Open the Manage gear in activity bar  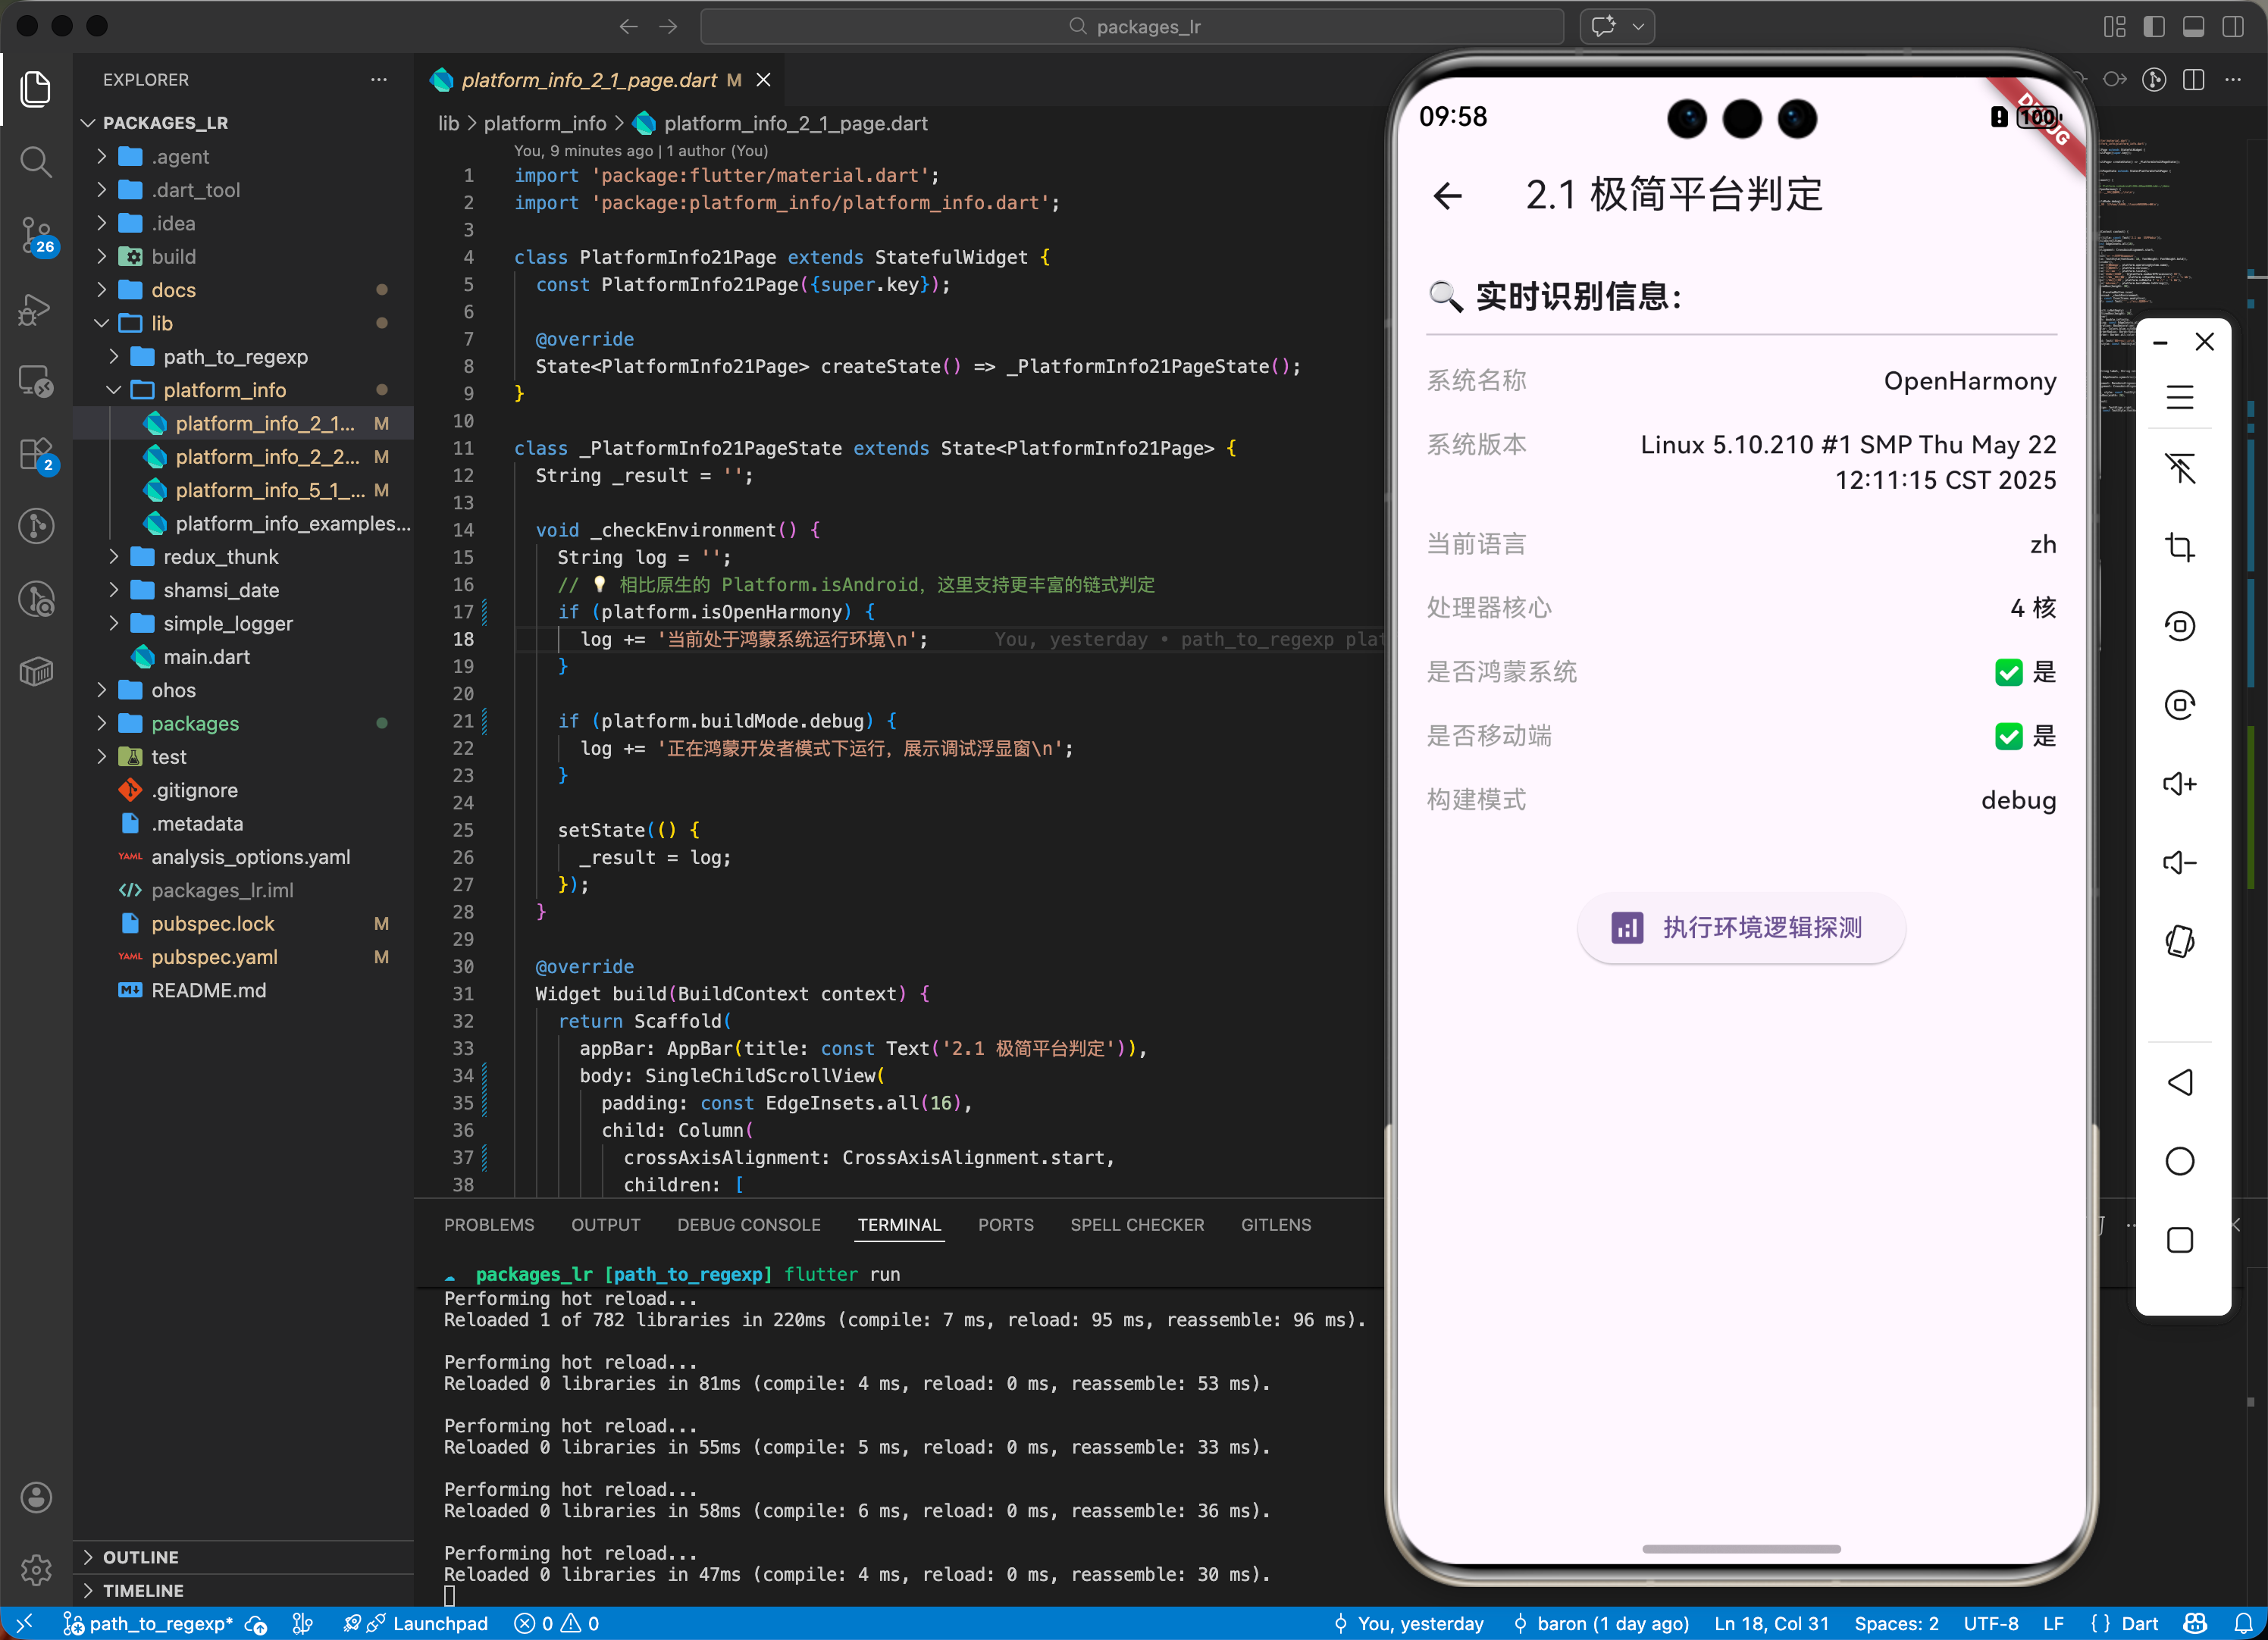pyautogui.click(x=36, y=1569)
